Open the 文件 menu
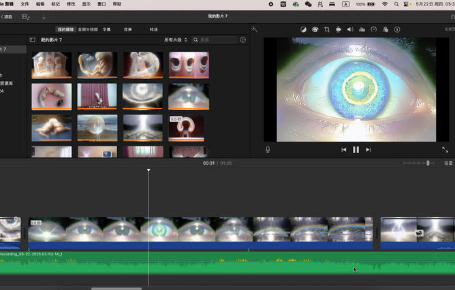Image resolution: width=455 pixels, height=290 pixels. point(25,4)
